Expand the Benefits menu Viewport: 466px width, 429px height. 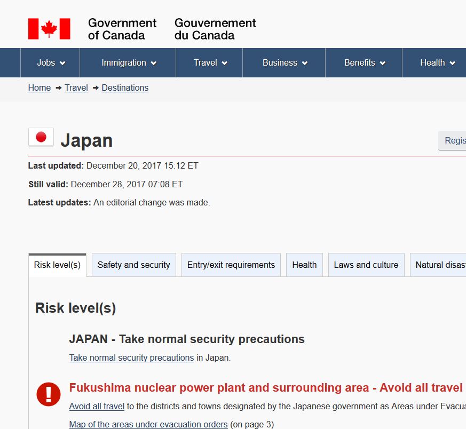pos(365,63)
